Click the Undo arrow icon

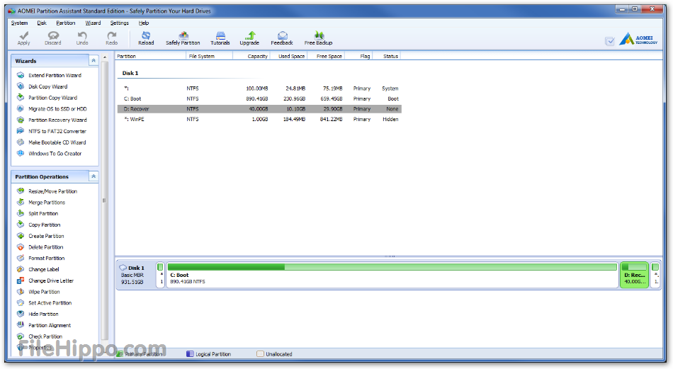tap(82, 35)
